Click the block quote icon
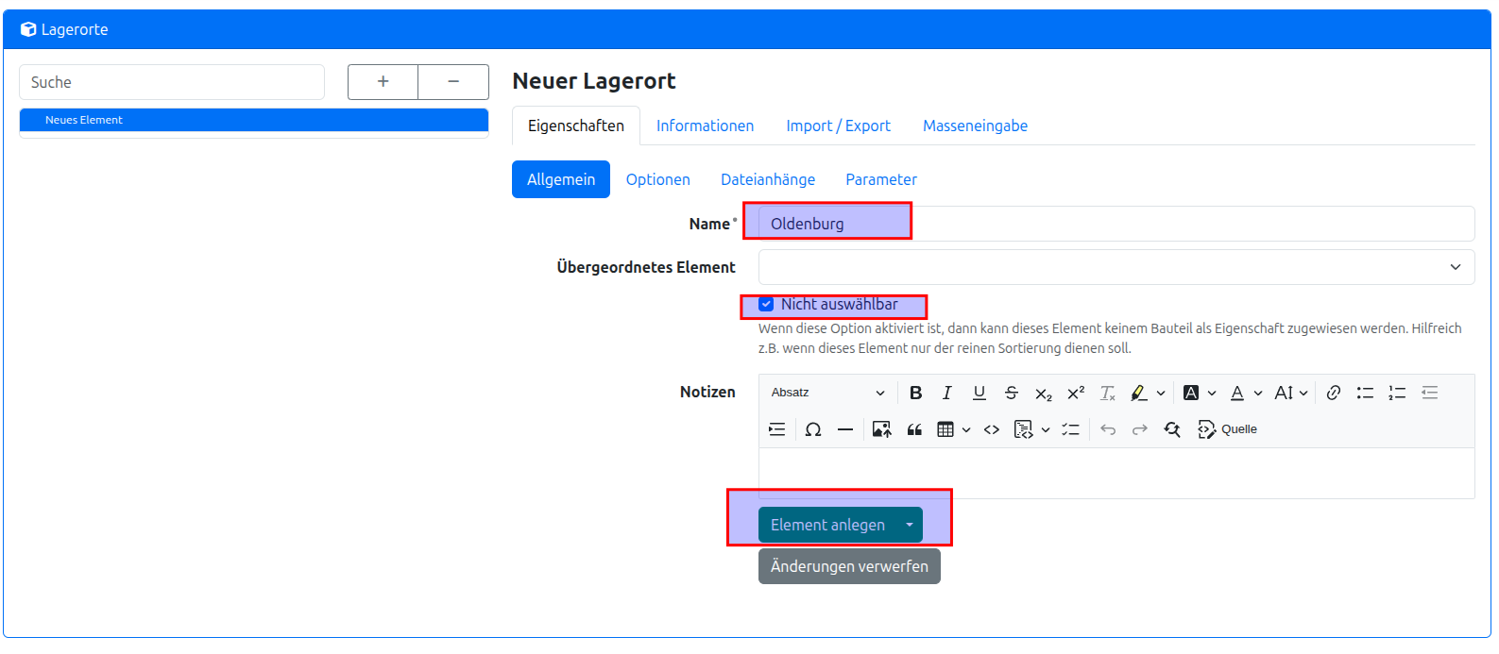 pyautogui.click(x=913, y=430)
